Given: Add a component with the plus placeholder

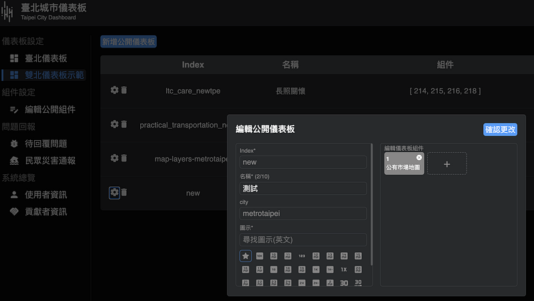Looking at the screenshot, I should click(x=447, y=164).
